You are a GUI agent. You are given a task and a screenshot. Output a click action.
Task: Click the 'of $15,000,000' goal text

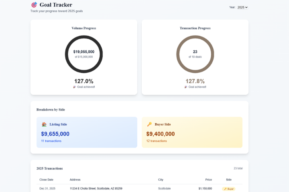[x=84, y=57]
